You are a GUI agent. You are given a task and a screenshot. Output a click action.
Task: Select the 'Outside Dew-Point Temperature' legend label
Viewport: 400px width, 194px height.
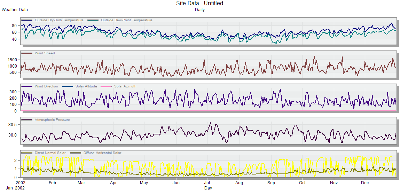coord(126,20)
